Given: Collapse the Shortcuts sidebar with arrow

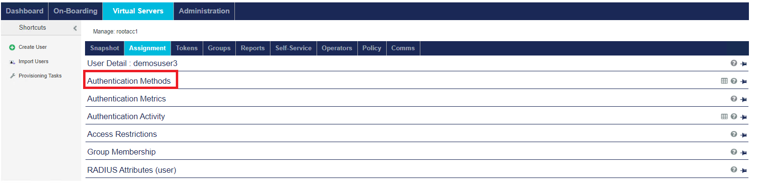Looking at the screenshot, I should tap(75, 28).
